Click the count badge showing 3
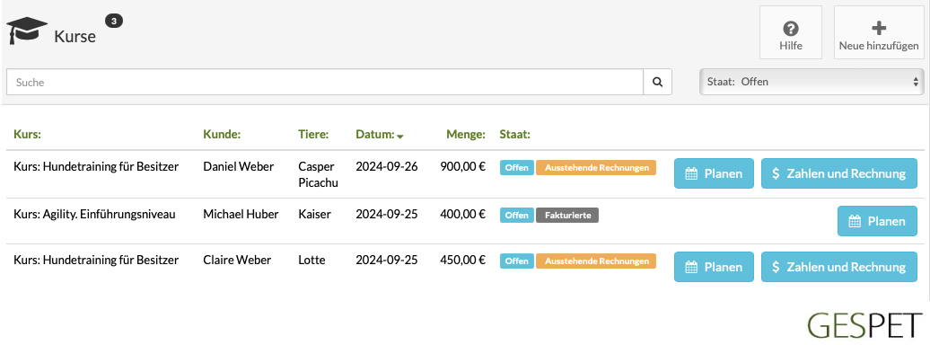Viewport: 930px width, 345px height. click(x=114, y=22)
